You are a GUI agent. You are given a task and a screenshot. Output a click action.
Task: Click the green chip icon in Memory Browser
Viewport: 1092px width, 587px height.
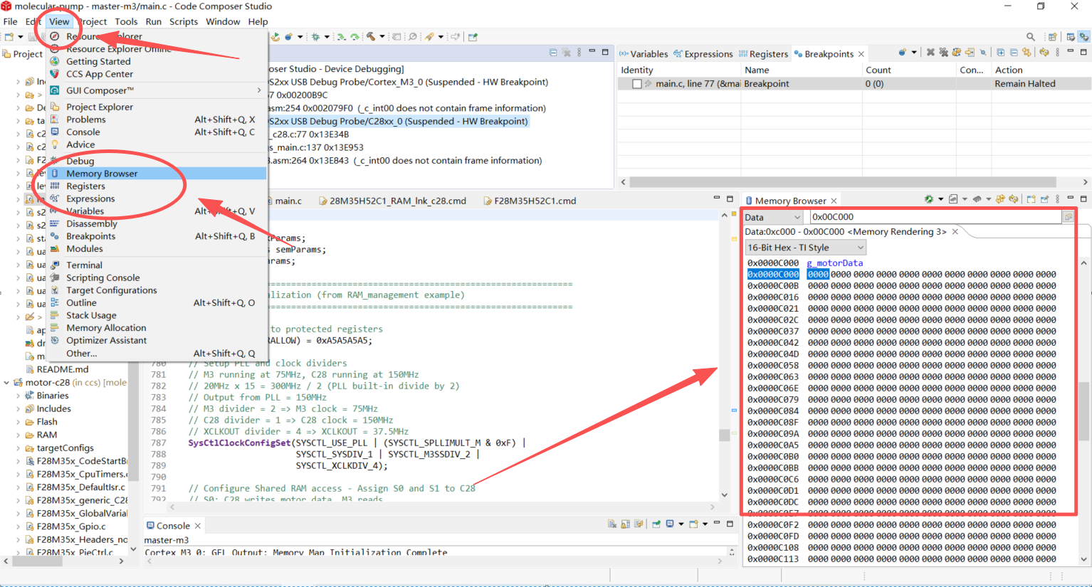[928, 200]
